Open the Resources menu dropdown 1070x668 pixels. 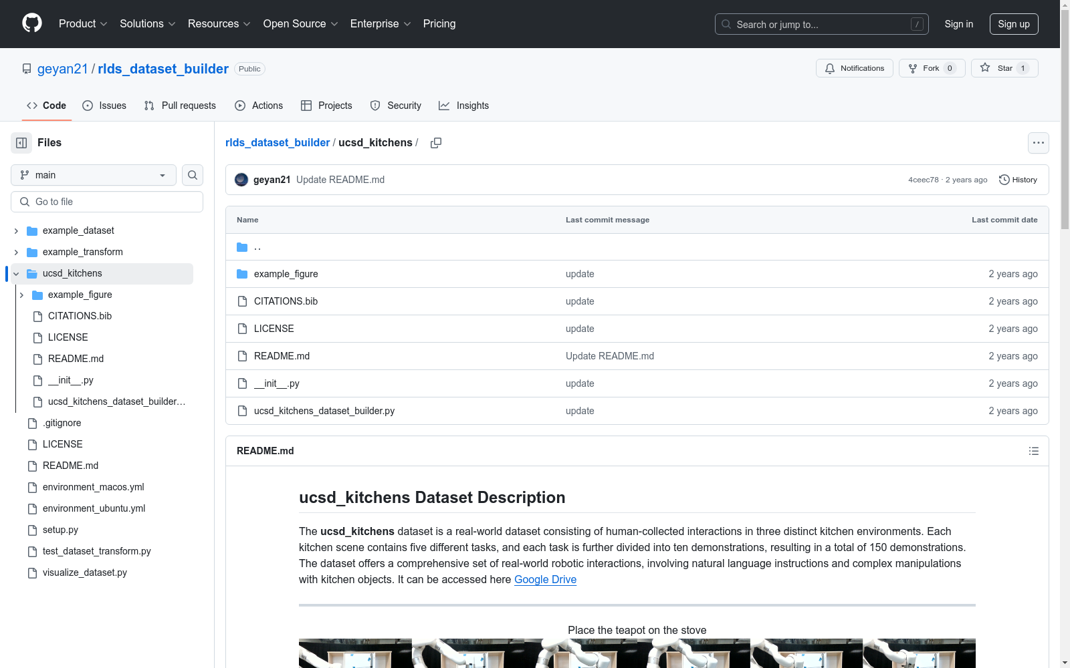pyautogui.click(x=219, y=23)
